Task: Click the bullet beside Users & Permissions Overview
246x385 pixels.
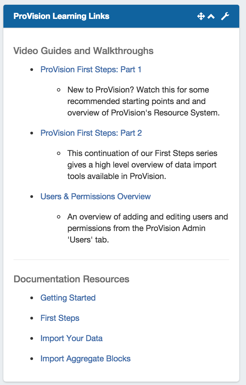Action: tap(32, 197)
